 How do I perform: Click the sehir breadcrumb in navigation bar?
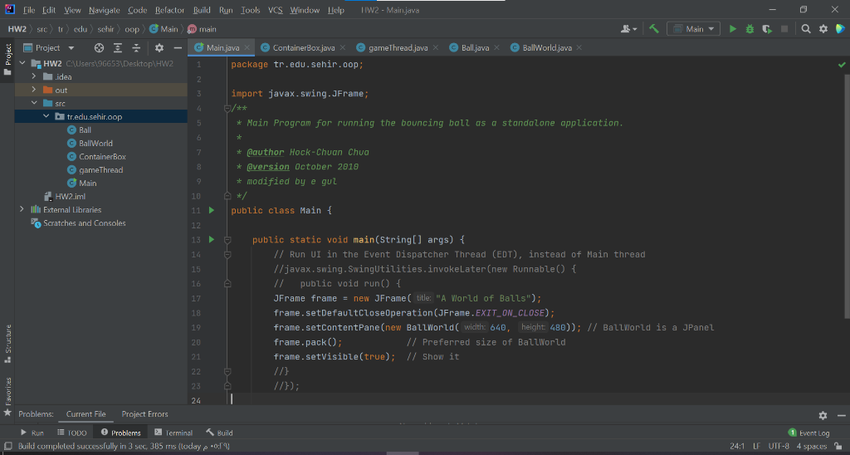point(105,29)
